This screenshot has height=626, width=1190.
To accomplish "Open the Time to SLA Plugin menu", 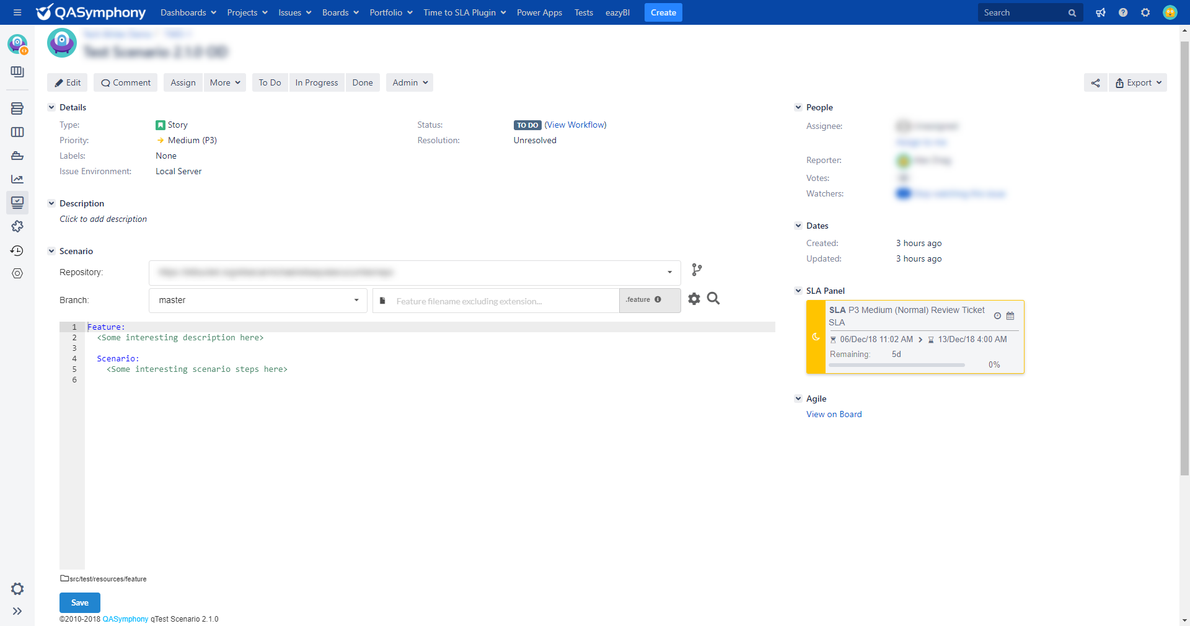I will click(x=464, y=12).
